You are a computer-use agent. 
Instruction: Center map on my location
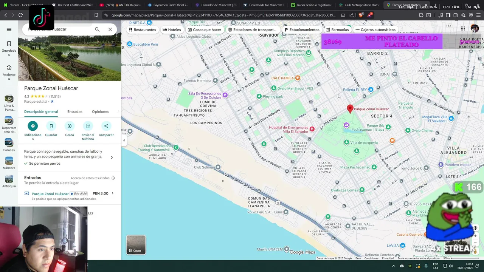pyautogui.click(x=475, y=228)
